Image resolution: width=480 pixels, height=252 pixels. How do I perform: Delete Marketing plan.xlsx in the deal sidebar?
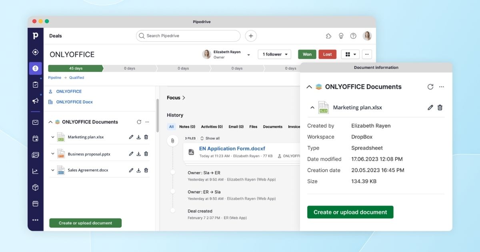tap(146, 137)
